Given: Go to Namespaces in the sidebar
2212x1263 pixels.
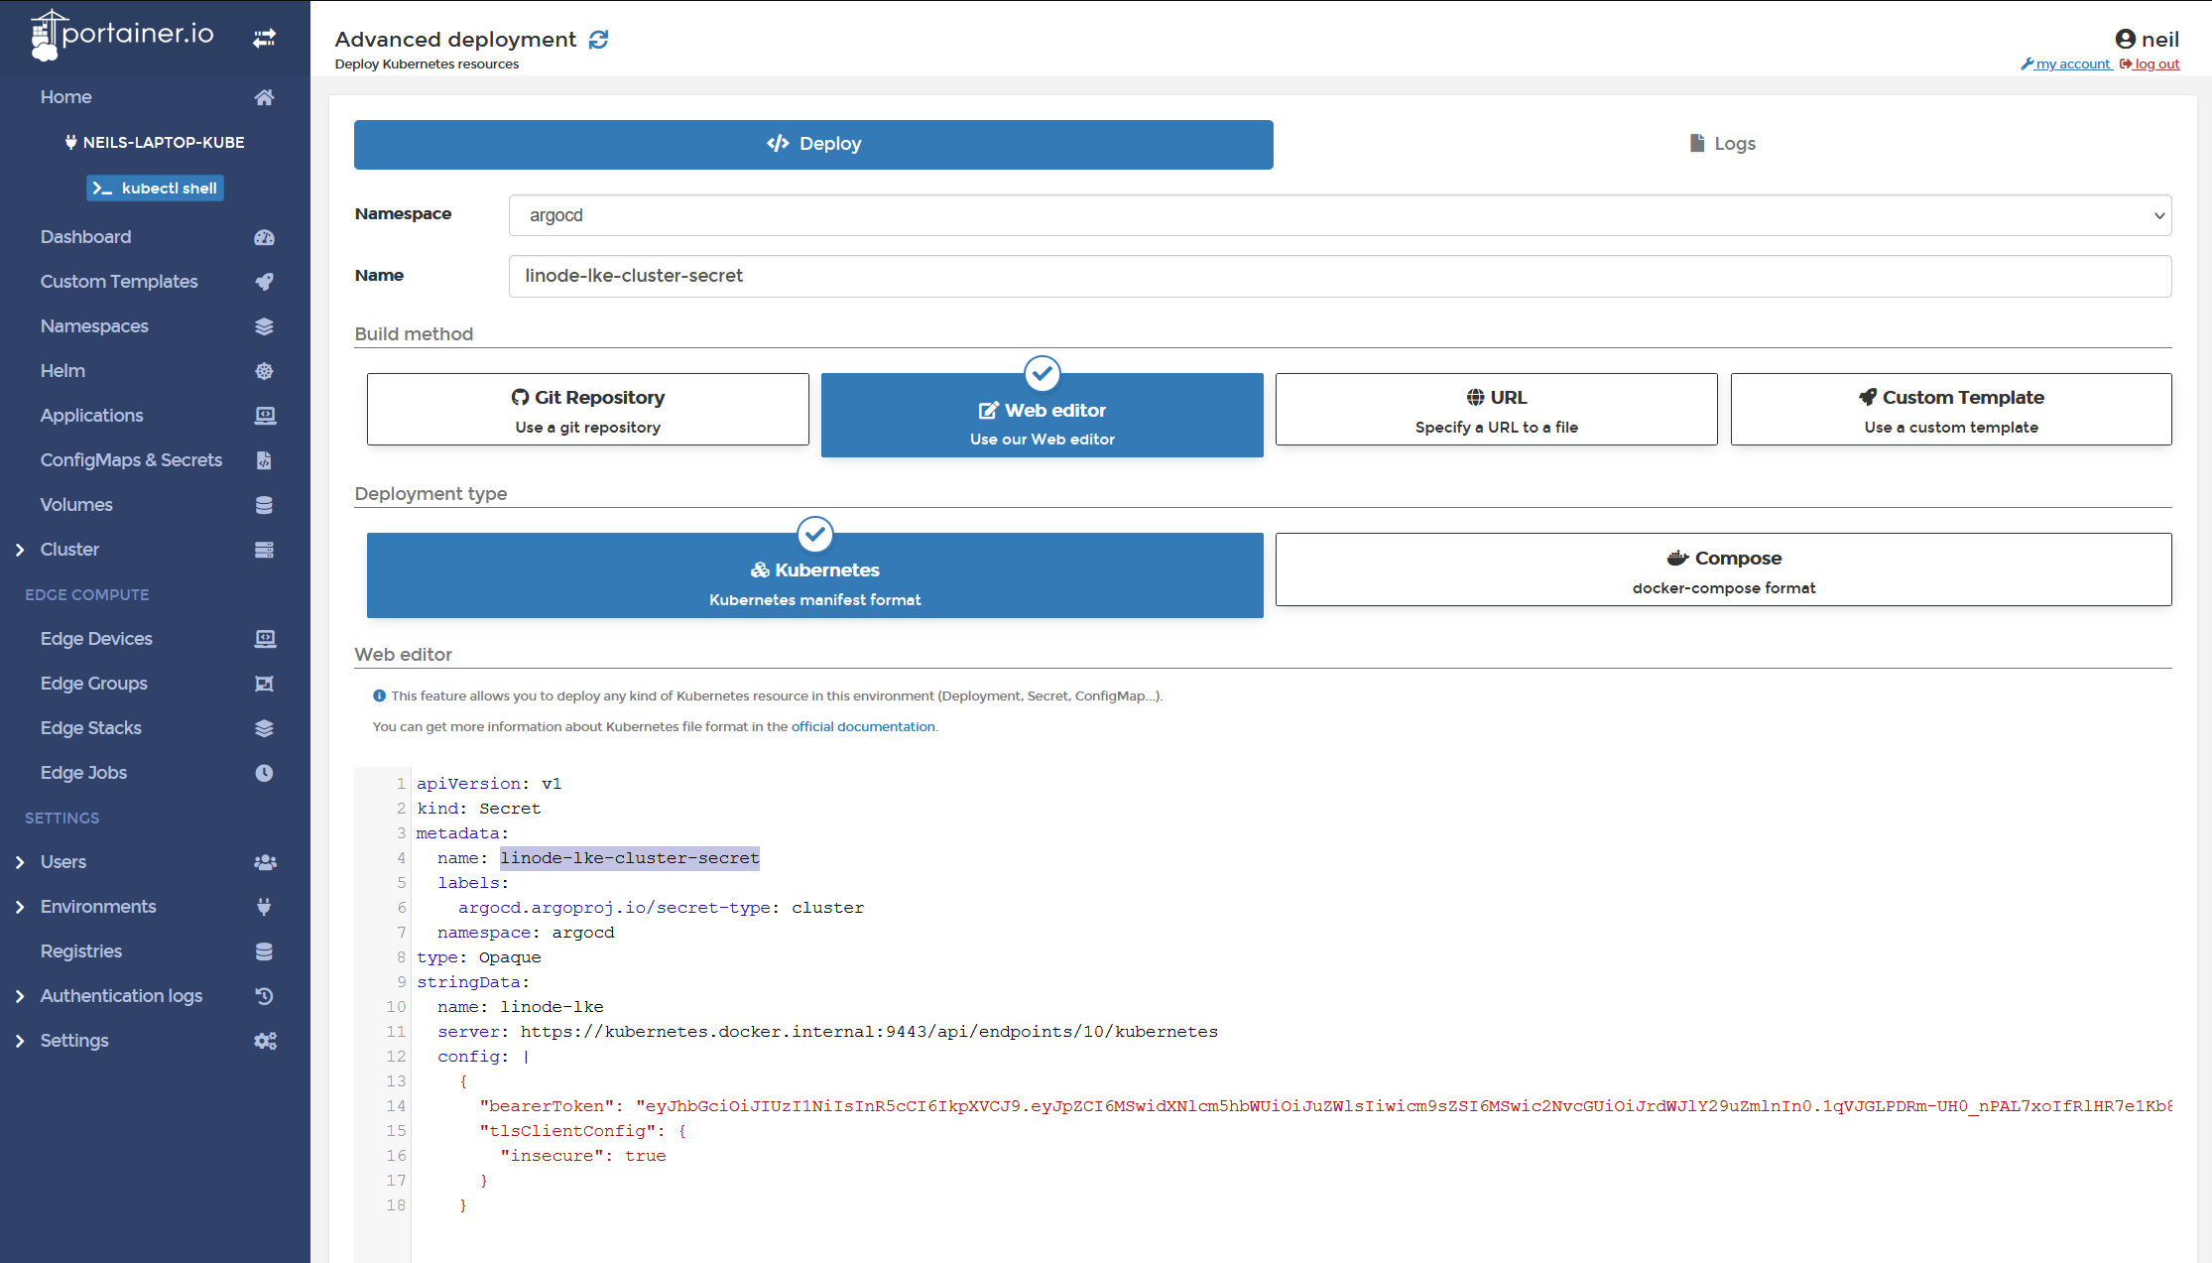Looking at the screenshot, I should click(x=94, y=326).
